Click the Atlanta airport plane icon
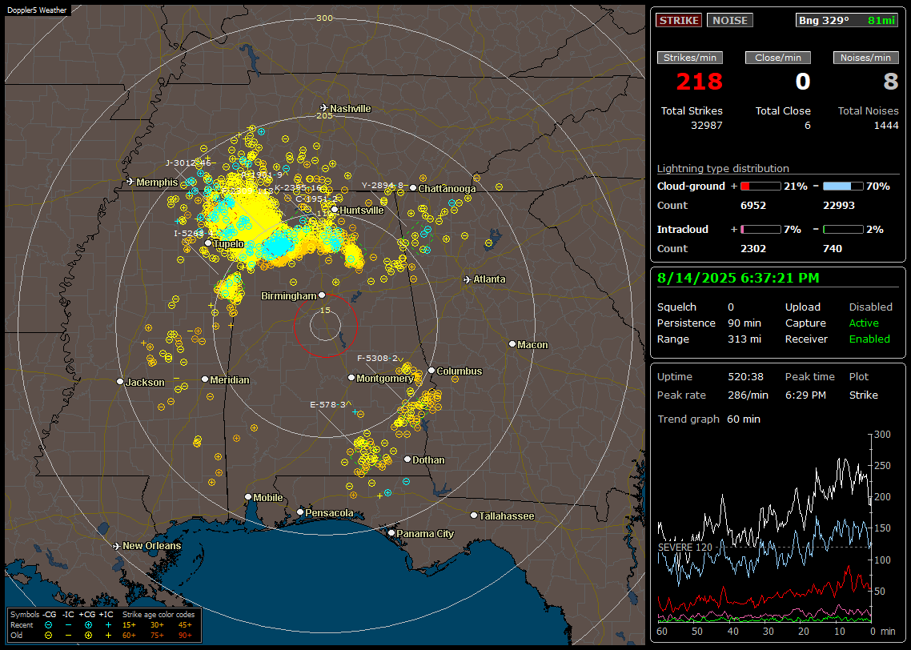 click(x=468, y=279)
